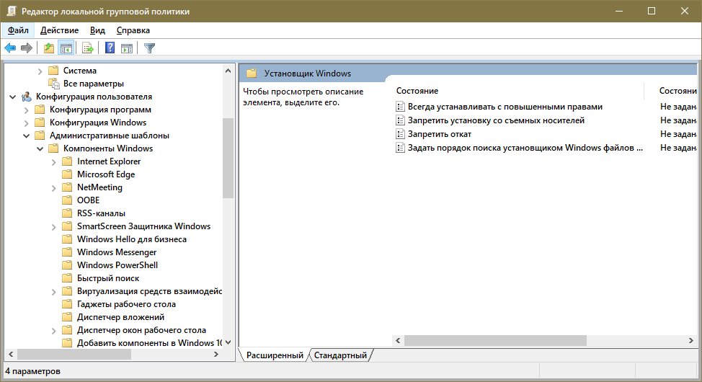This screenshot has width=702, height=382.
Task: Select the Windows PowerShell folder in tree
Action: [x=117, y=265]
